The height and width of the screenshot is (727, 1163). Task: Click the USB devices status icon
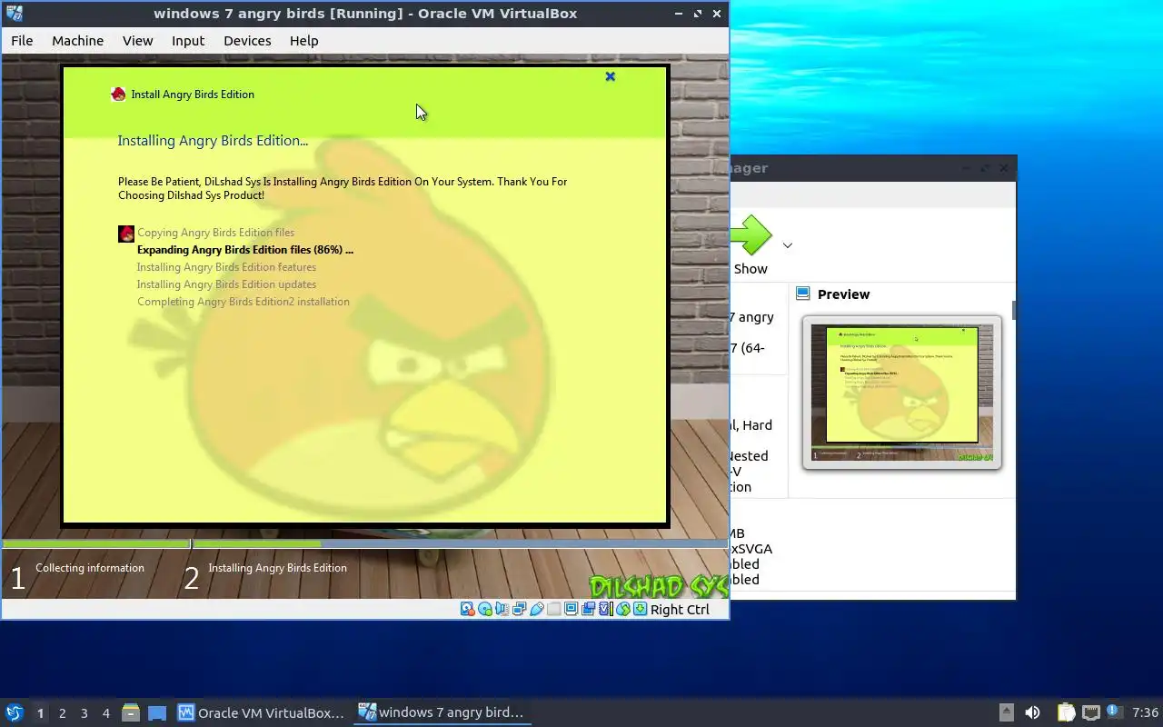tap(537, 609)
